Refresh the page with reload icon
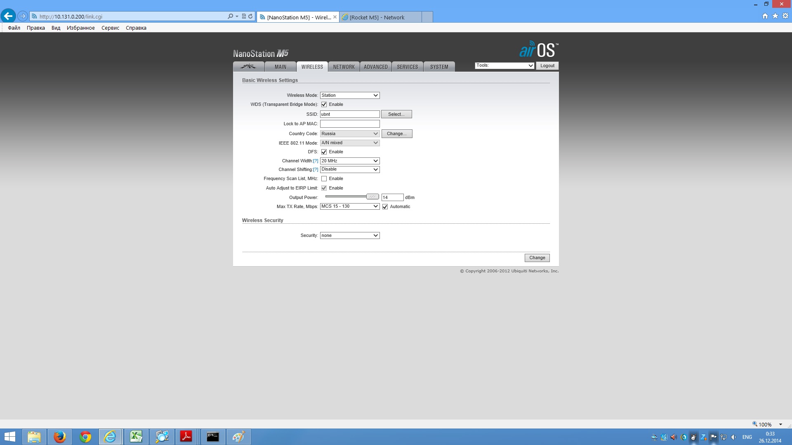Screen dimensions: 792x445 pyautogui.click(x=250, y=16)
